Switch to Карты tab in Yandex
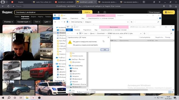Image resolution: width=179 pixels, height=100 pixels. [x=40, y=17]
